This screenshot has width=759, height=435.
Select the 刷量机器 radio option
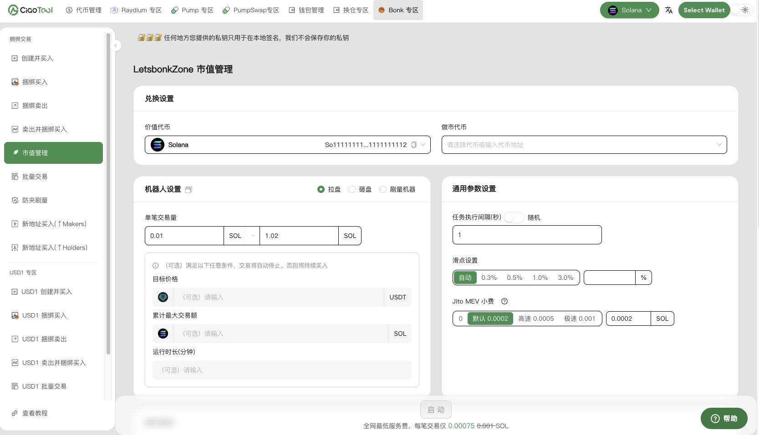[383, 189]
